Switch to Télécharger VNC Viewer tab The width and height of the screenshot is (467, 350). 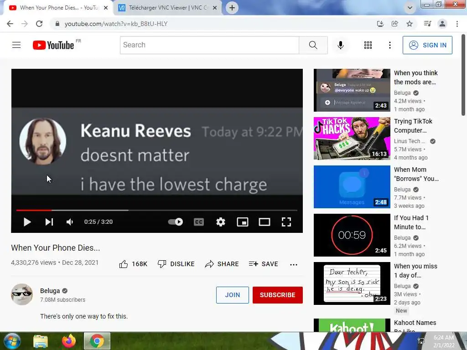click(x=168, y=8)
